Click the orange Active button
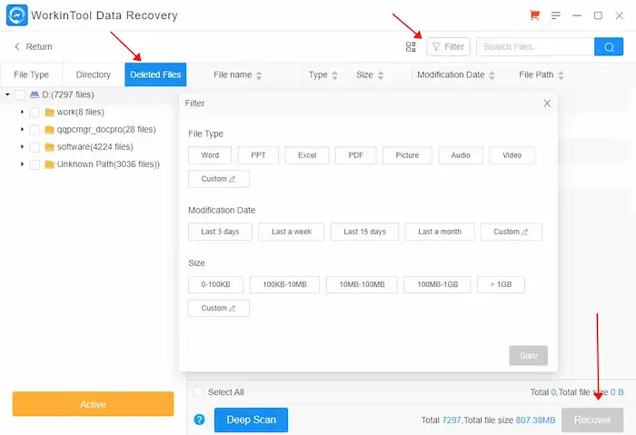 point(93,404)
